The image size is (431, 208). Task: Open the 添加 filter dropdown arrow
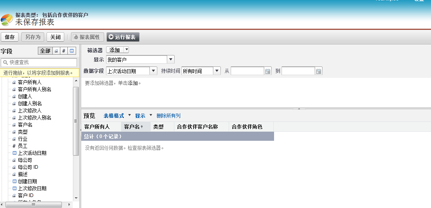coord(126,50)
